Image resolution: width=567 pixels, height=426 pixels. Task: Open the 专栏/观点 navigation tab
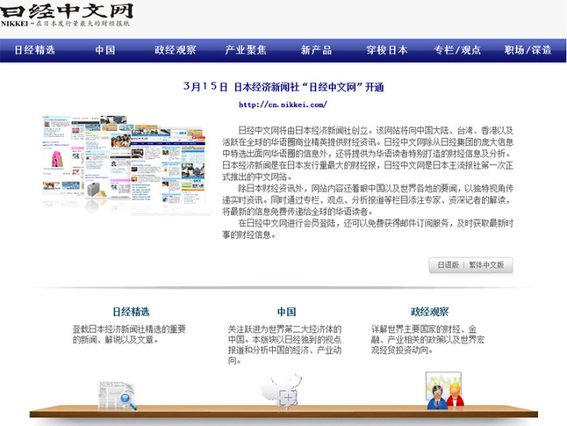click(x=457, y=50)
